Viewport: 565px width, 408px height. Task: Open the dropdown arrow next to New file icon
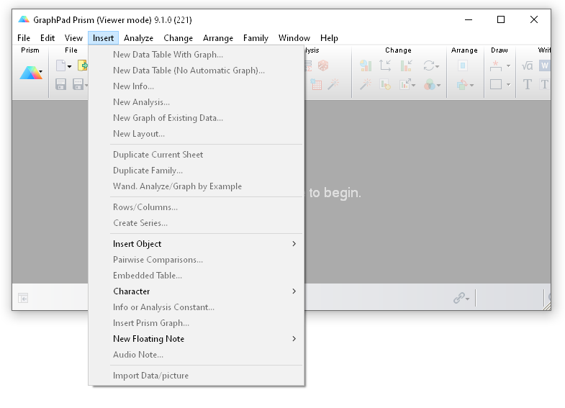(69, 67)
